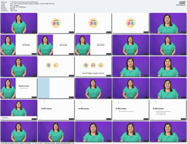The image size is (187, 144).
Task: Select the frame with the light blue bar
Action: pyautogui.click(x=56, y=88)
